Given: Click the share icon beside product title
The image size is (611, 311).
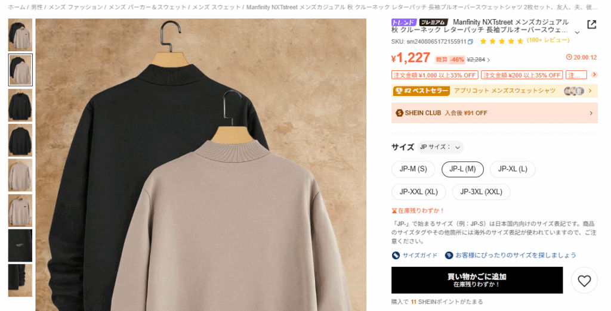Looking at the screenshot, I should point(591,24).
